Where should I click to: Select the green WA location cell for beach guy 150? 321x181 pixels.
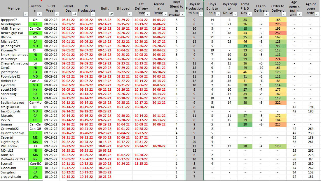point(35,33)
